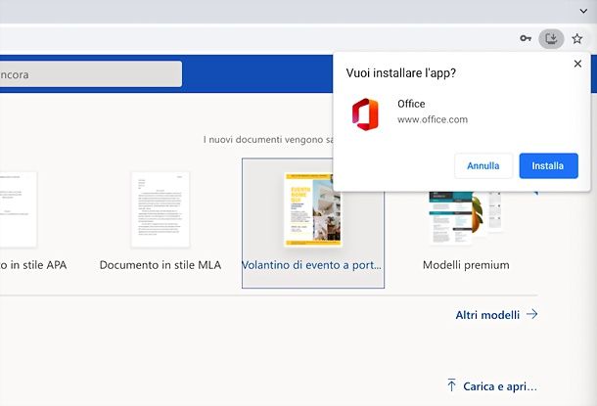Click the install app icon in address bar
Viewport: 597px width, 406px height.
pos(551,39)
